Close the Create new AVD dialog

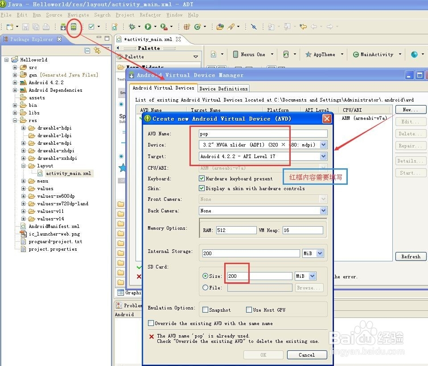[327, 118]
